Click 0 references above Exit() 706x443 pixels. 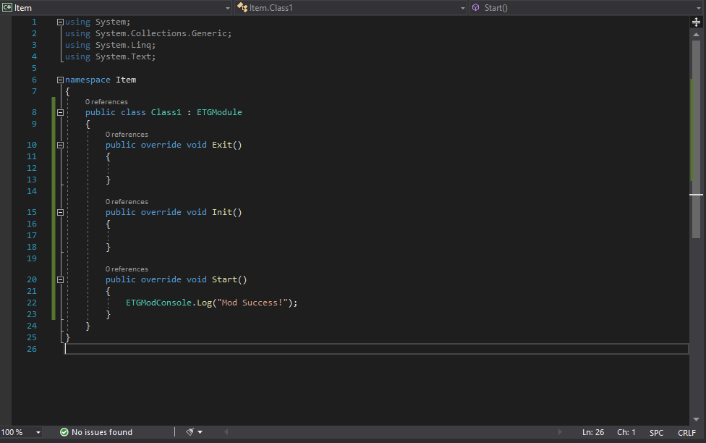tap(127, 135)
